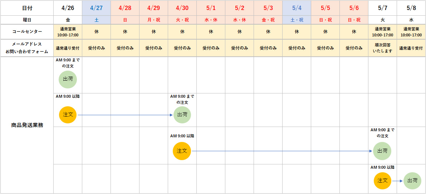The width and height of the screenshot is (426, 194).
Task: Select 通常営業 10:00-17:00 cell under 4/26
Action: (68, 32)
